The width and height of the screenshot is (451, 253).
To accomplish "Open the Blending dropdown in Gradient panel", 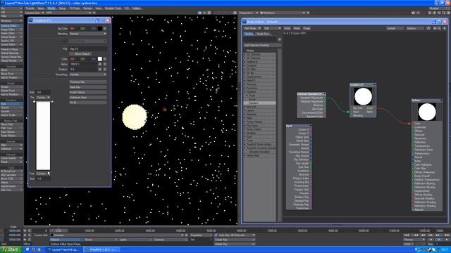I will [88, 34].
